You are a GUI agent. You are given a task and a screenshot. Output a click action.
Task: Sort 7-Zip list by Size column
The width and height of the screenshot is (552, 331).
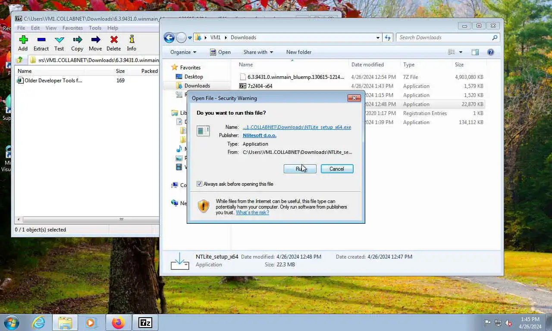120,71
